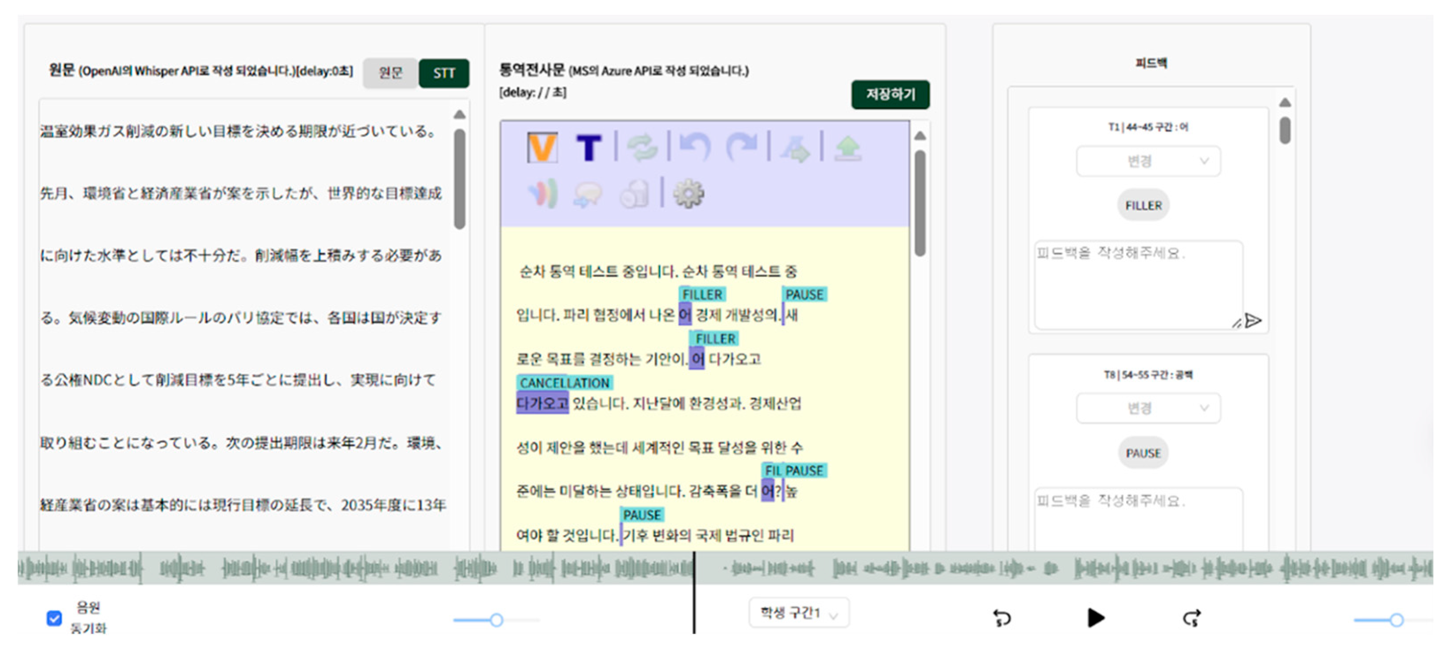Click source line starting 先月、環境省
Viewport: 1451px width, 661px height.
coord(241,194)
